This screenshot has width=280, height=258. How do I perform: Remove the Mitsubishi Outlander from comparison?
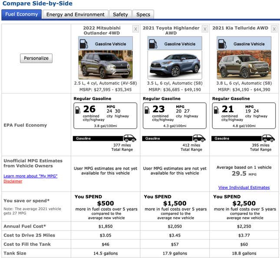click(136, 29)
